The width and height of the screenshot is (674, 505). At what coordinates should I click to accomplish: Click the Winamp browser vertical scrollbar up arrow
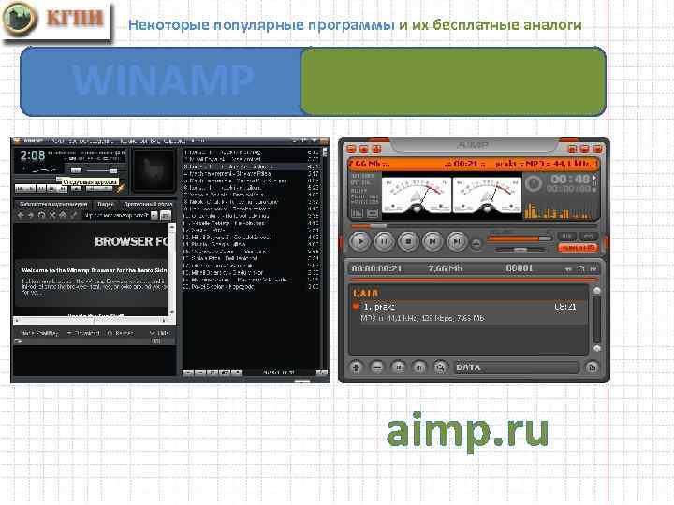172,226
